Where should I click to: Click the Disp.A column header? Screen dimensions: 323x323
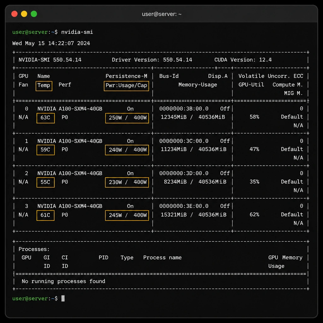[218, 76]
